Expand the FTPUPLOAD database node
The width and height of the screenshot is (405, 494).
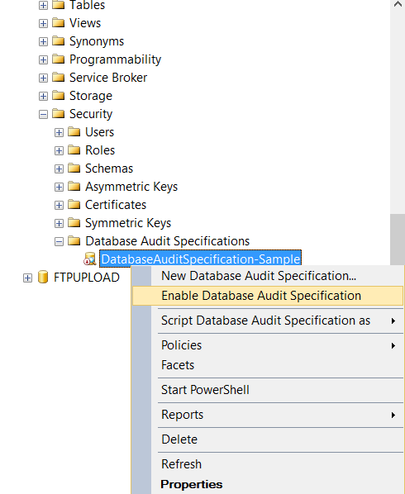click(x=28, y=278)
